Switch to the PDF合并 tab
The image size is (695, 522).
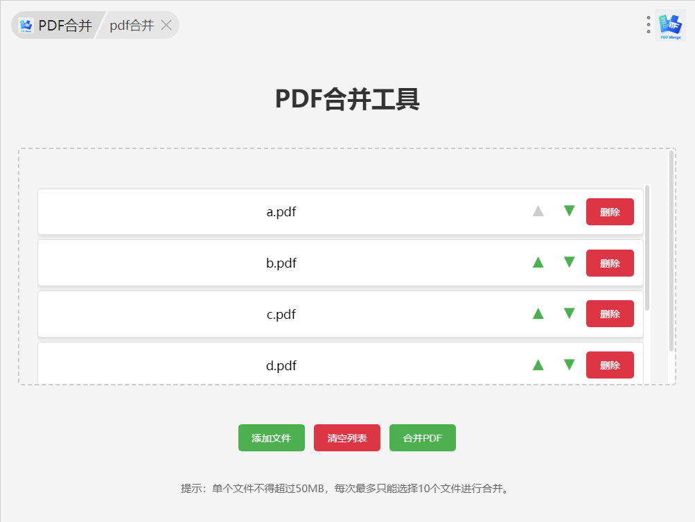tap(56, 25)
